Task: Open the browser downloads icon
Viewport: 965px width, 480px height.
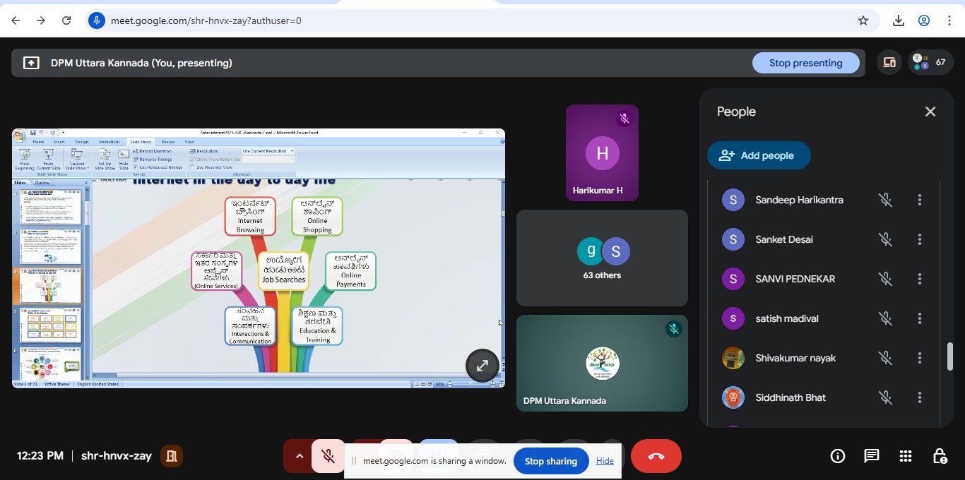Action: (899, 20)
